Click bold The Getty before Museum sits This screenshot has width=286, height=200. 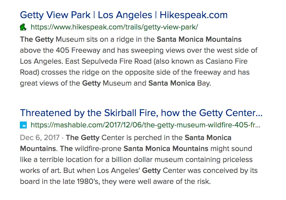[x=37, y=39]
